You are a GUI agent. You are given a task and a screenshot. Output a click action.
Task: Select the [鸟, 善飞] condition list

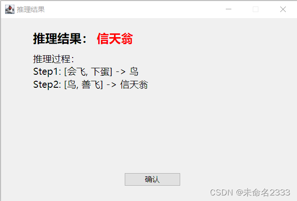(x=83, y=84)
